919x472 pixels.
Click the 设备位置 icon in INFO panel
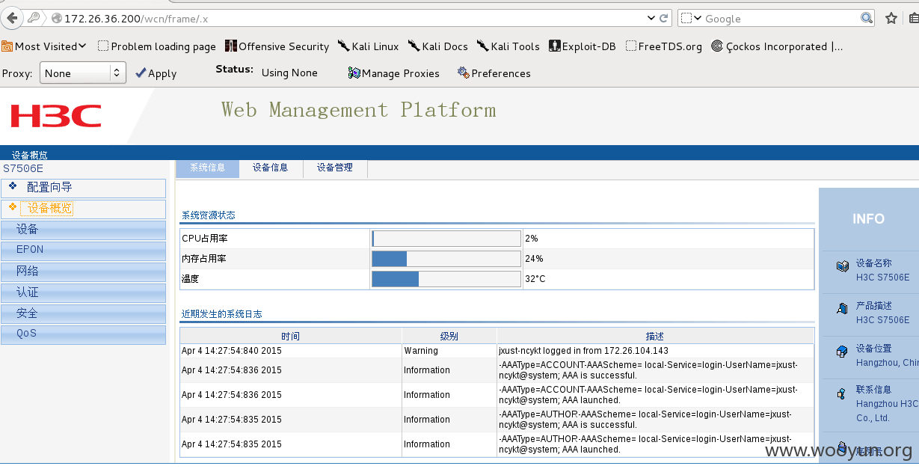click(843, 351)
